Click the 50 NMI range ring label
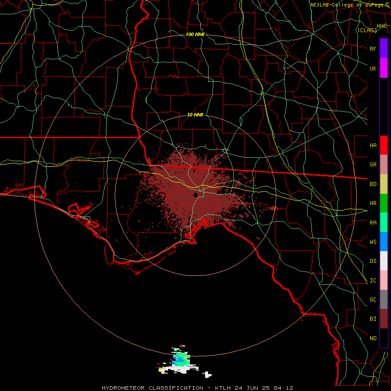 click(x=195, y=115)
